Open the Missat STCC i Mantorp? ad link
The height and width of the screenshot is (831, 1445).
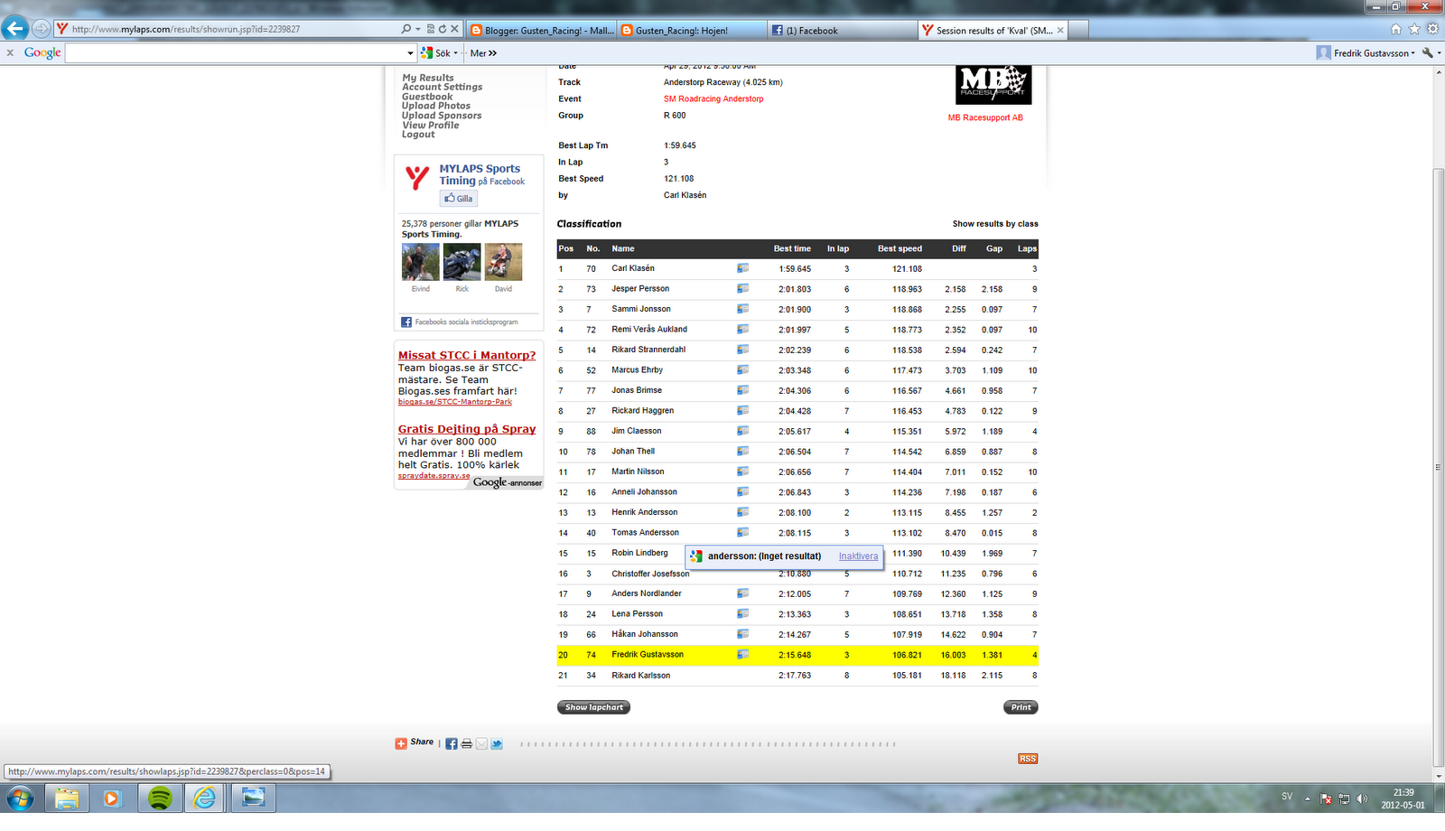pyautogui.click(x=467, y=356)
